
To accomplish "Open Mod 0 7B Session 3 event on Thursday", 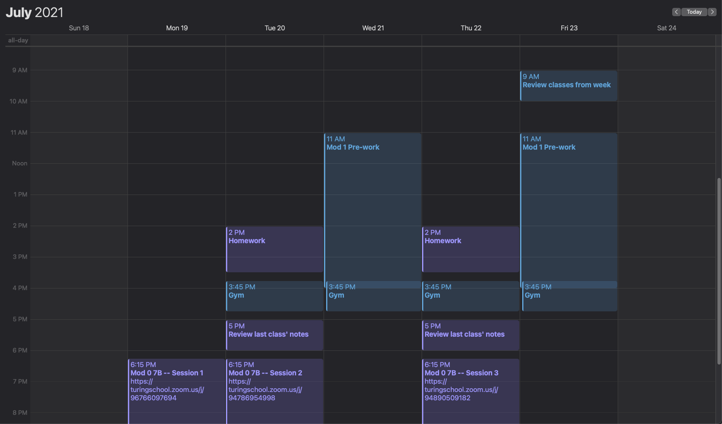I will 471,391.
